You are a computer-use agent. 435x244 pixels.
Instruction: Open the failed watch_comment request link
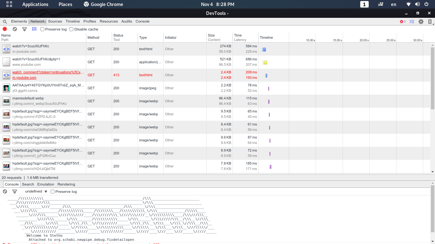(x=48, y=72)
